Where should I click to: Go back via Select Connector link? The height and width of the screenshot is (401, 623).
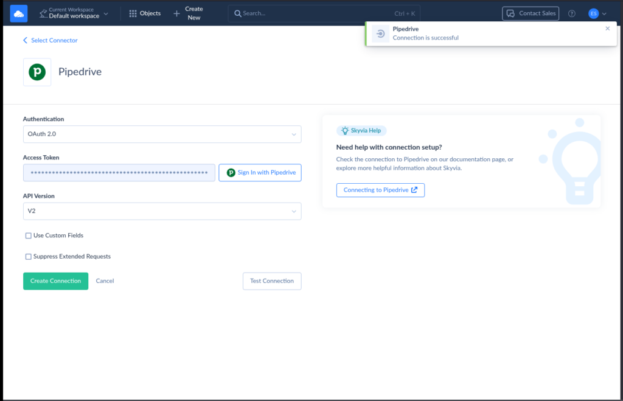point(50,40)
